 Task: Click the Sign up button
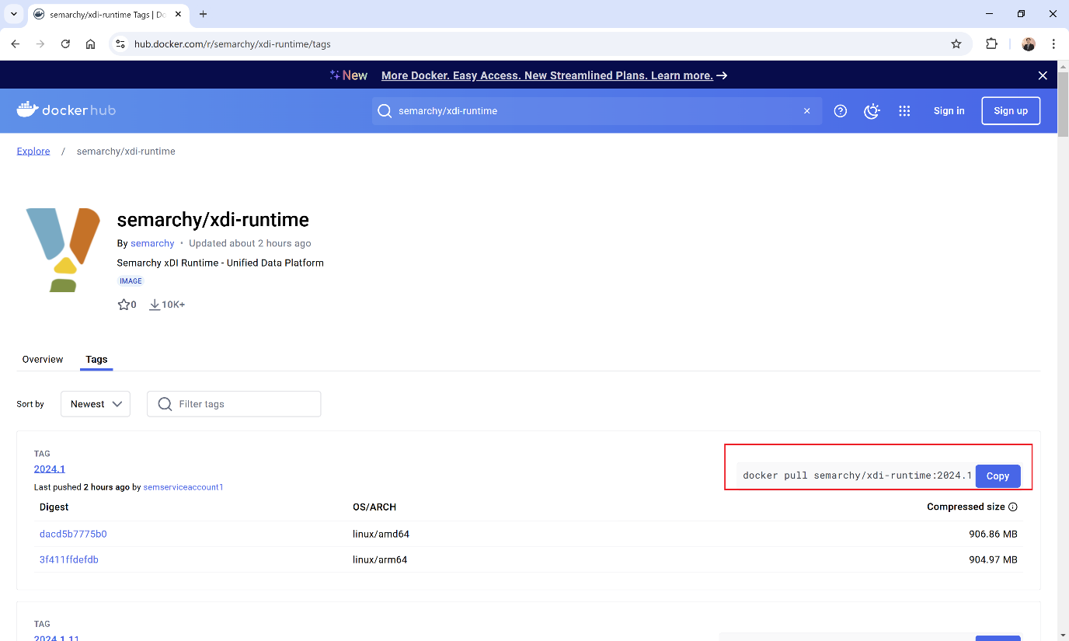1011,111
